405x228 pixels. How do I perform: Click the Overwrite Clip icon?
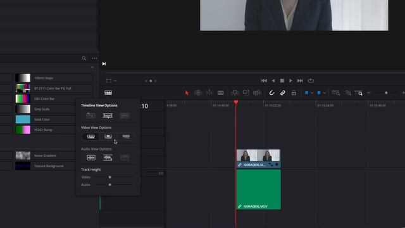[246, 92]
